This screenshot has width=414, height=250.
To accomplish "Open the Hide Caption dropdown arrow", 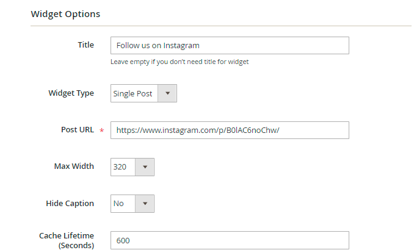I will pos(145,203).
